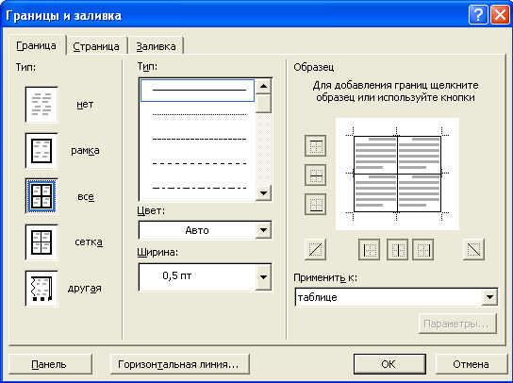Open the 'Цвет' color dropdown showing Авто

(x=206, y=230)
